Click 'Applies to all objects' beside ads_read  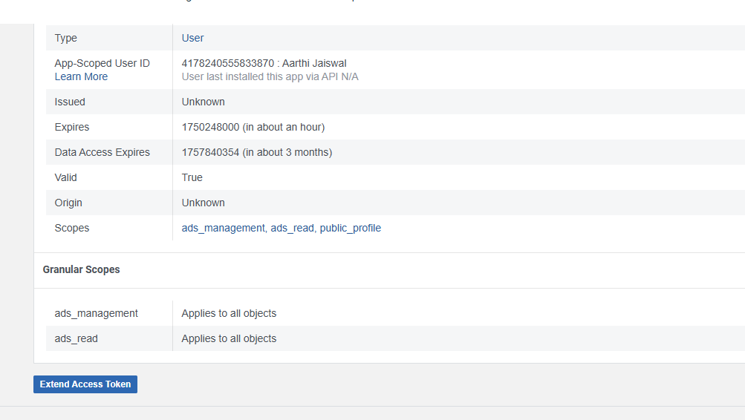click(229, 338)
